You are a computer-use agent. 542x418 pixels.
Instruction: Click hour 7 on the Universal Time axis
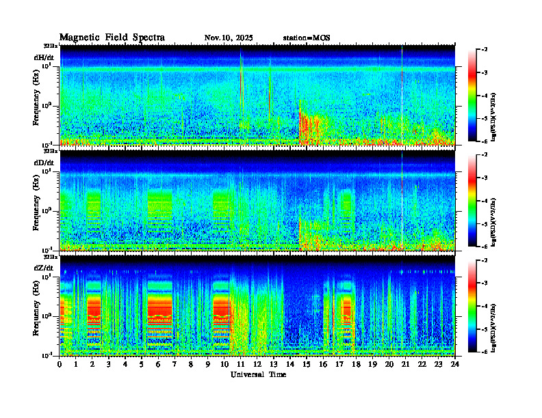point(175,364)
